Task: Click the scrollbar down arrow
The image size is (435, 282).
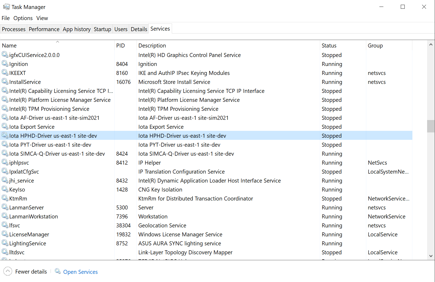Action: tap(431, 256)
